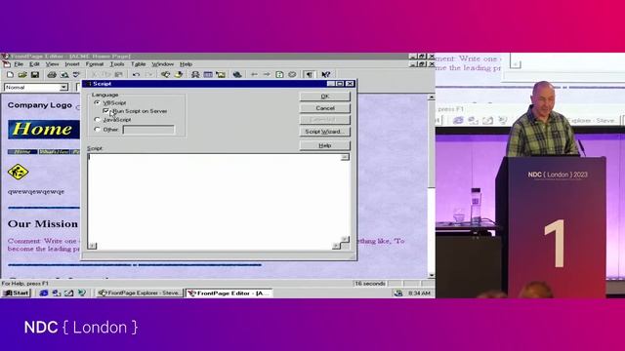Viewport: 625px width, 351px height.
Task: Click script box scroll-up arrow
Action: [x=345, y=157]
